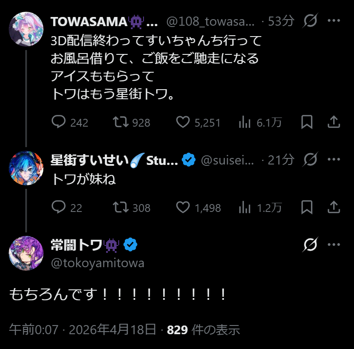The width and height of the screenshot is (354, 349).
Task: Open the 午前0:07 timestamp link
Action: coord(34,330)
